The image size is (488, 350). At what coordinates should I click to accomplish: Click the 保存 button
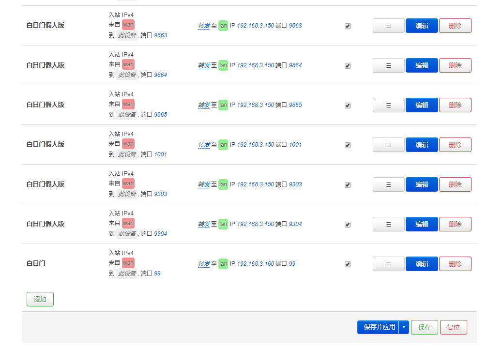[425, 327]
